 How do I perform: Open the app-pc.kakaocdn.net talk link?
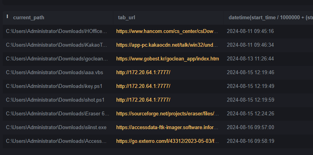[x=167, y=45]
